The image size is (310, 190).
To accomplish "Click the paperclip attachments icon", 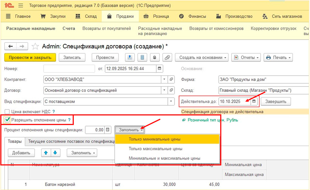I will [x=167, y=57].
